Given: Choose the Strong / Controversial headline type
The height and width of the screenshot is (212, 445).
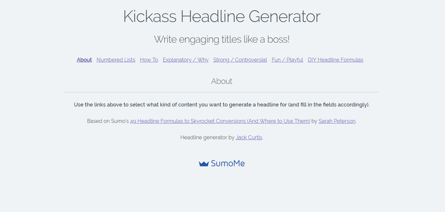Looking at the screenshot, I should [240, 60].
